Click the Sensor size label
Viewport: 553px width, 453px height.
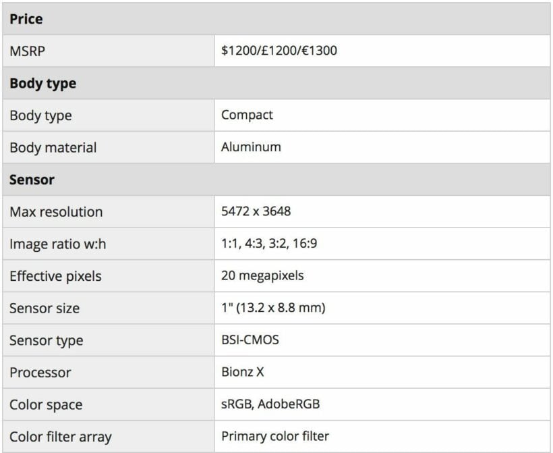click(x=45, y=309)
